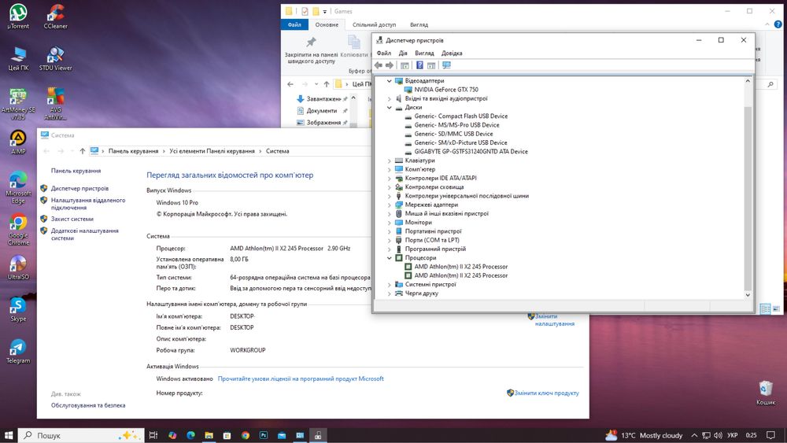Select NVIDIA GeForce GTX 750 device
787x443 pixels.
click(x=445, y=90)
